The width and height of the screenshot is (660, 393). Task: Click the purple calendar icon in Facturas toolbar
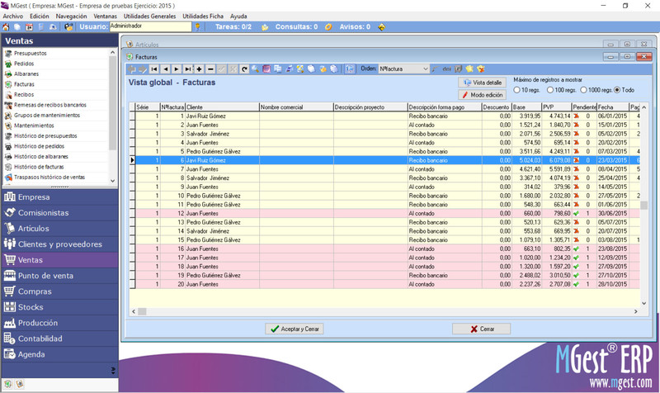tap(266, 69)
